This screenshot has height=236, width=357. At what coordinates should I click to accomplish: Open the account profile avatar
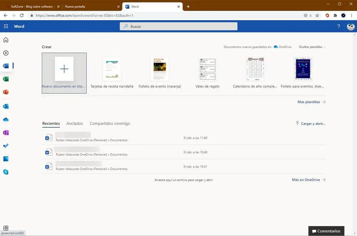tap(351, 26)
